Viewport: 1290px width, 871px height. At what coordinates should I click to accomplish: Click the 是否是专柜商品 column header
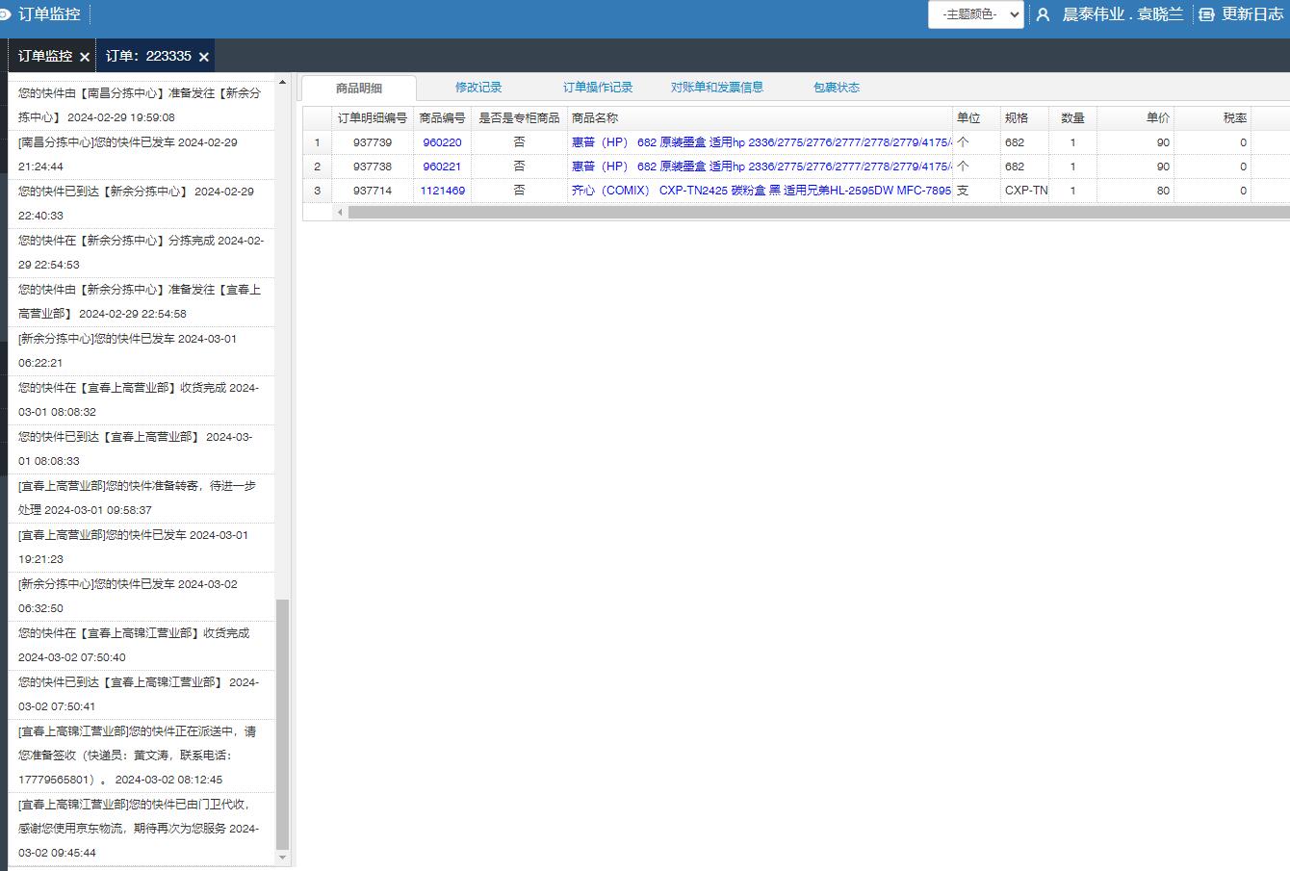pyautogui.click(x=519, y=117)
